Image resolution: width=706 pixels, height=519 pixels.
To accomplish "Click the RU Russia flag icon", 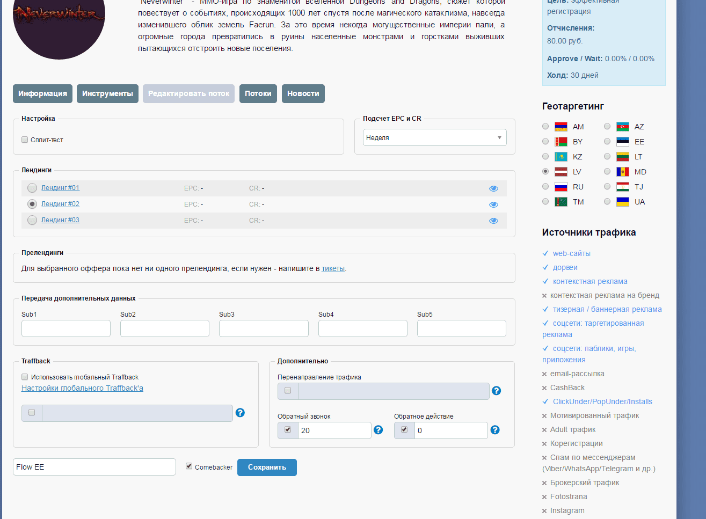I will click(561, 187).
